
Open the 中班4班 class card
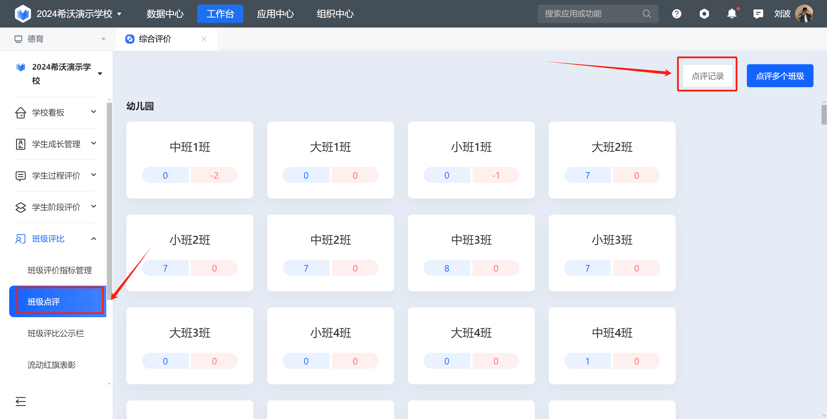(x=612, y=346)
